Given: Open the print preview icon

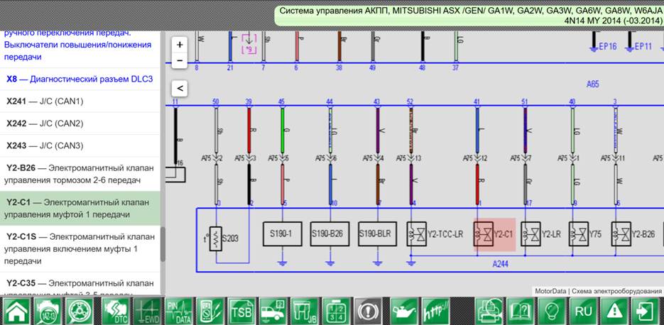Looking at the screenshot, I should click(x=489, y=312).
